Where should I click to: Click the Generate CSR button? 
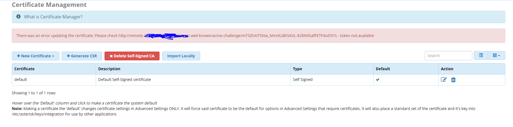click(x=82, y=56)
